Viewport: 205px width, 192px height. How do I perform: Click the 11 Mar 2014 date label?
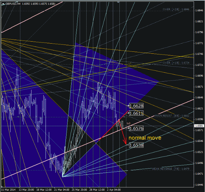9,190
